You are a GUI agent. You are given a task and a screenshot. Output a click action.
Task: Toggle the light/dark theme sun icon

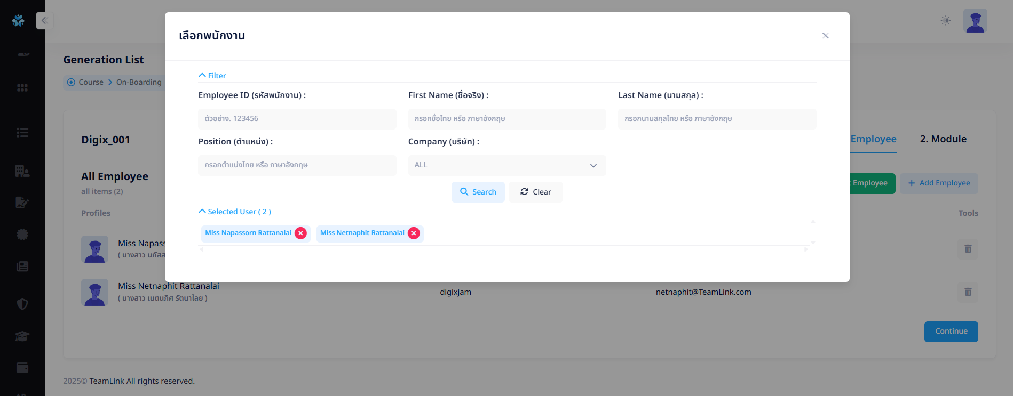coord(945,21)
